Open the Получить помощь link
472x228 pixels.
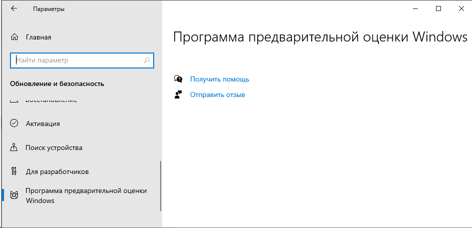(x=219, y=79)
